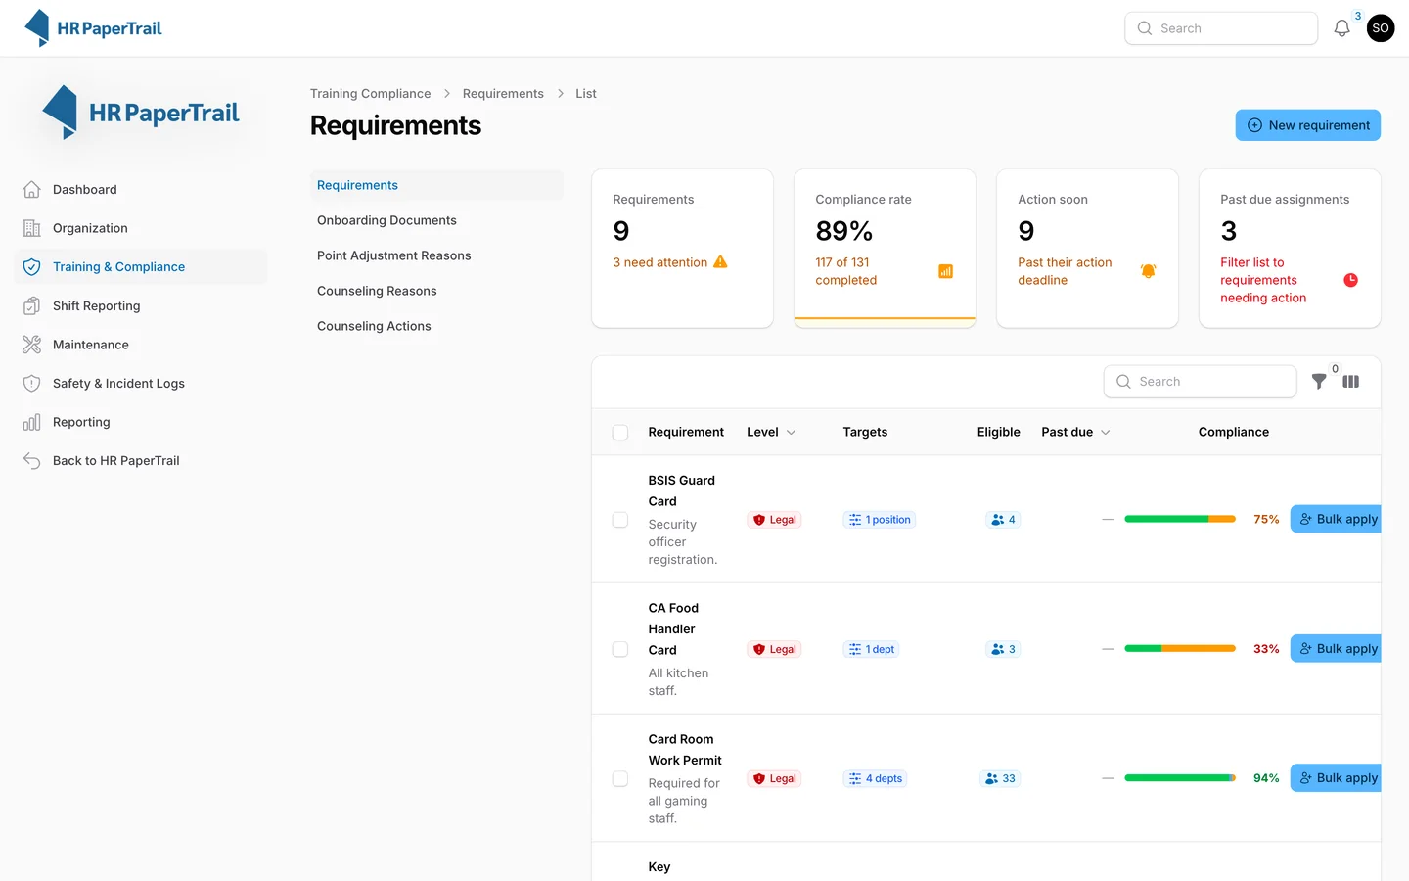Open the table filter funnel icon
The height and width of the screenshot is (881, 1409).
[x=1319, y=382]
